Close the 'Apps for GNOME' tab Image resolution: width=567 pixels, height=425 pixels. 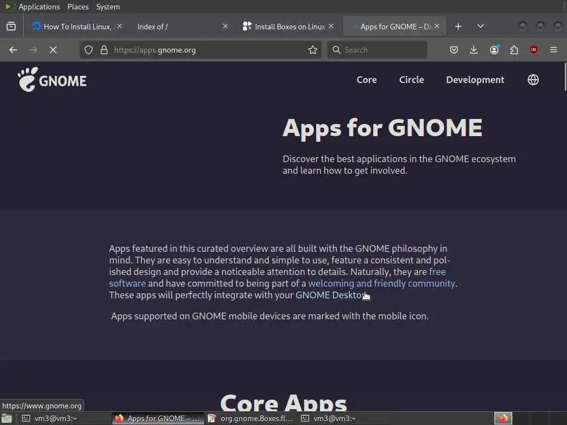pyautogui.click(x=437, y=27)
